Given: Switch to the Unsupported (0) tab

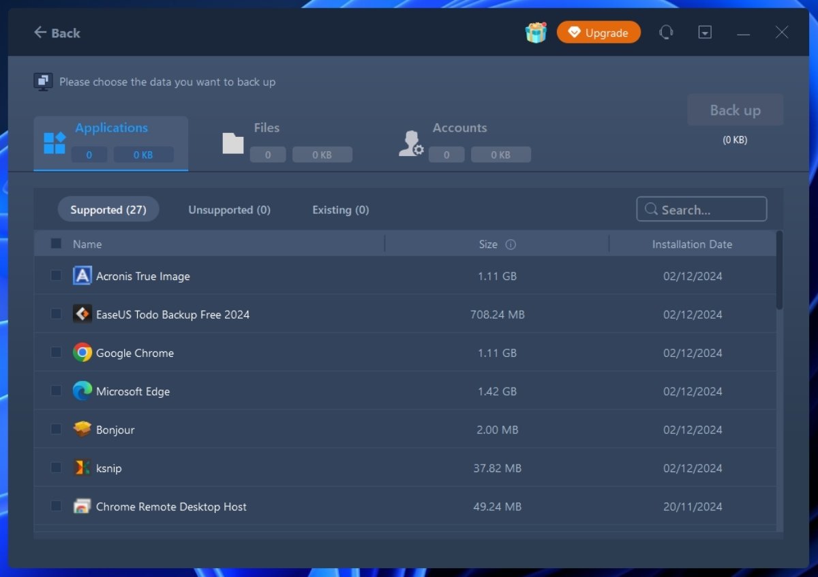Looking at the screenshot, I should [230, 210].
